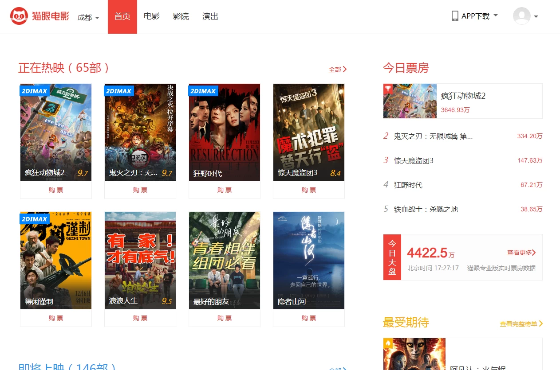
Task: Click the flame icon on most anticipated poster
Action: click(x=388, y=343)
